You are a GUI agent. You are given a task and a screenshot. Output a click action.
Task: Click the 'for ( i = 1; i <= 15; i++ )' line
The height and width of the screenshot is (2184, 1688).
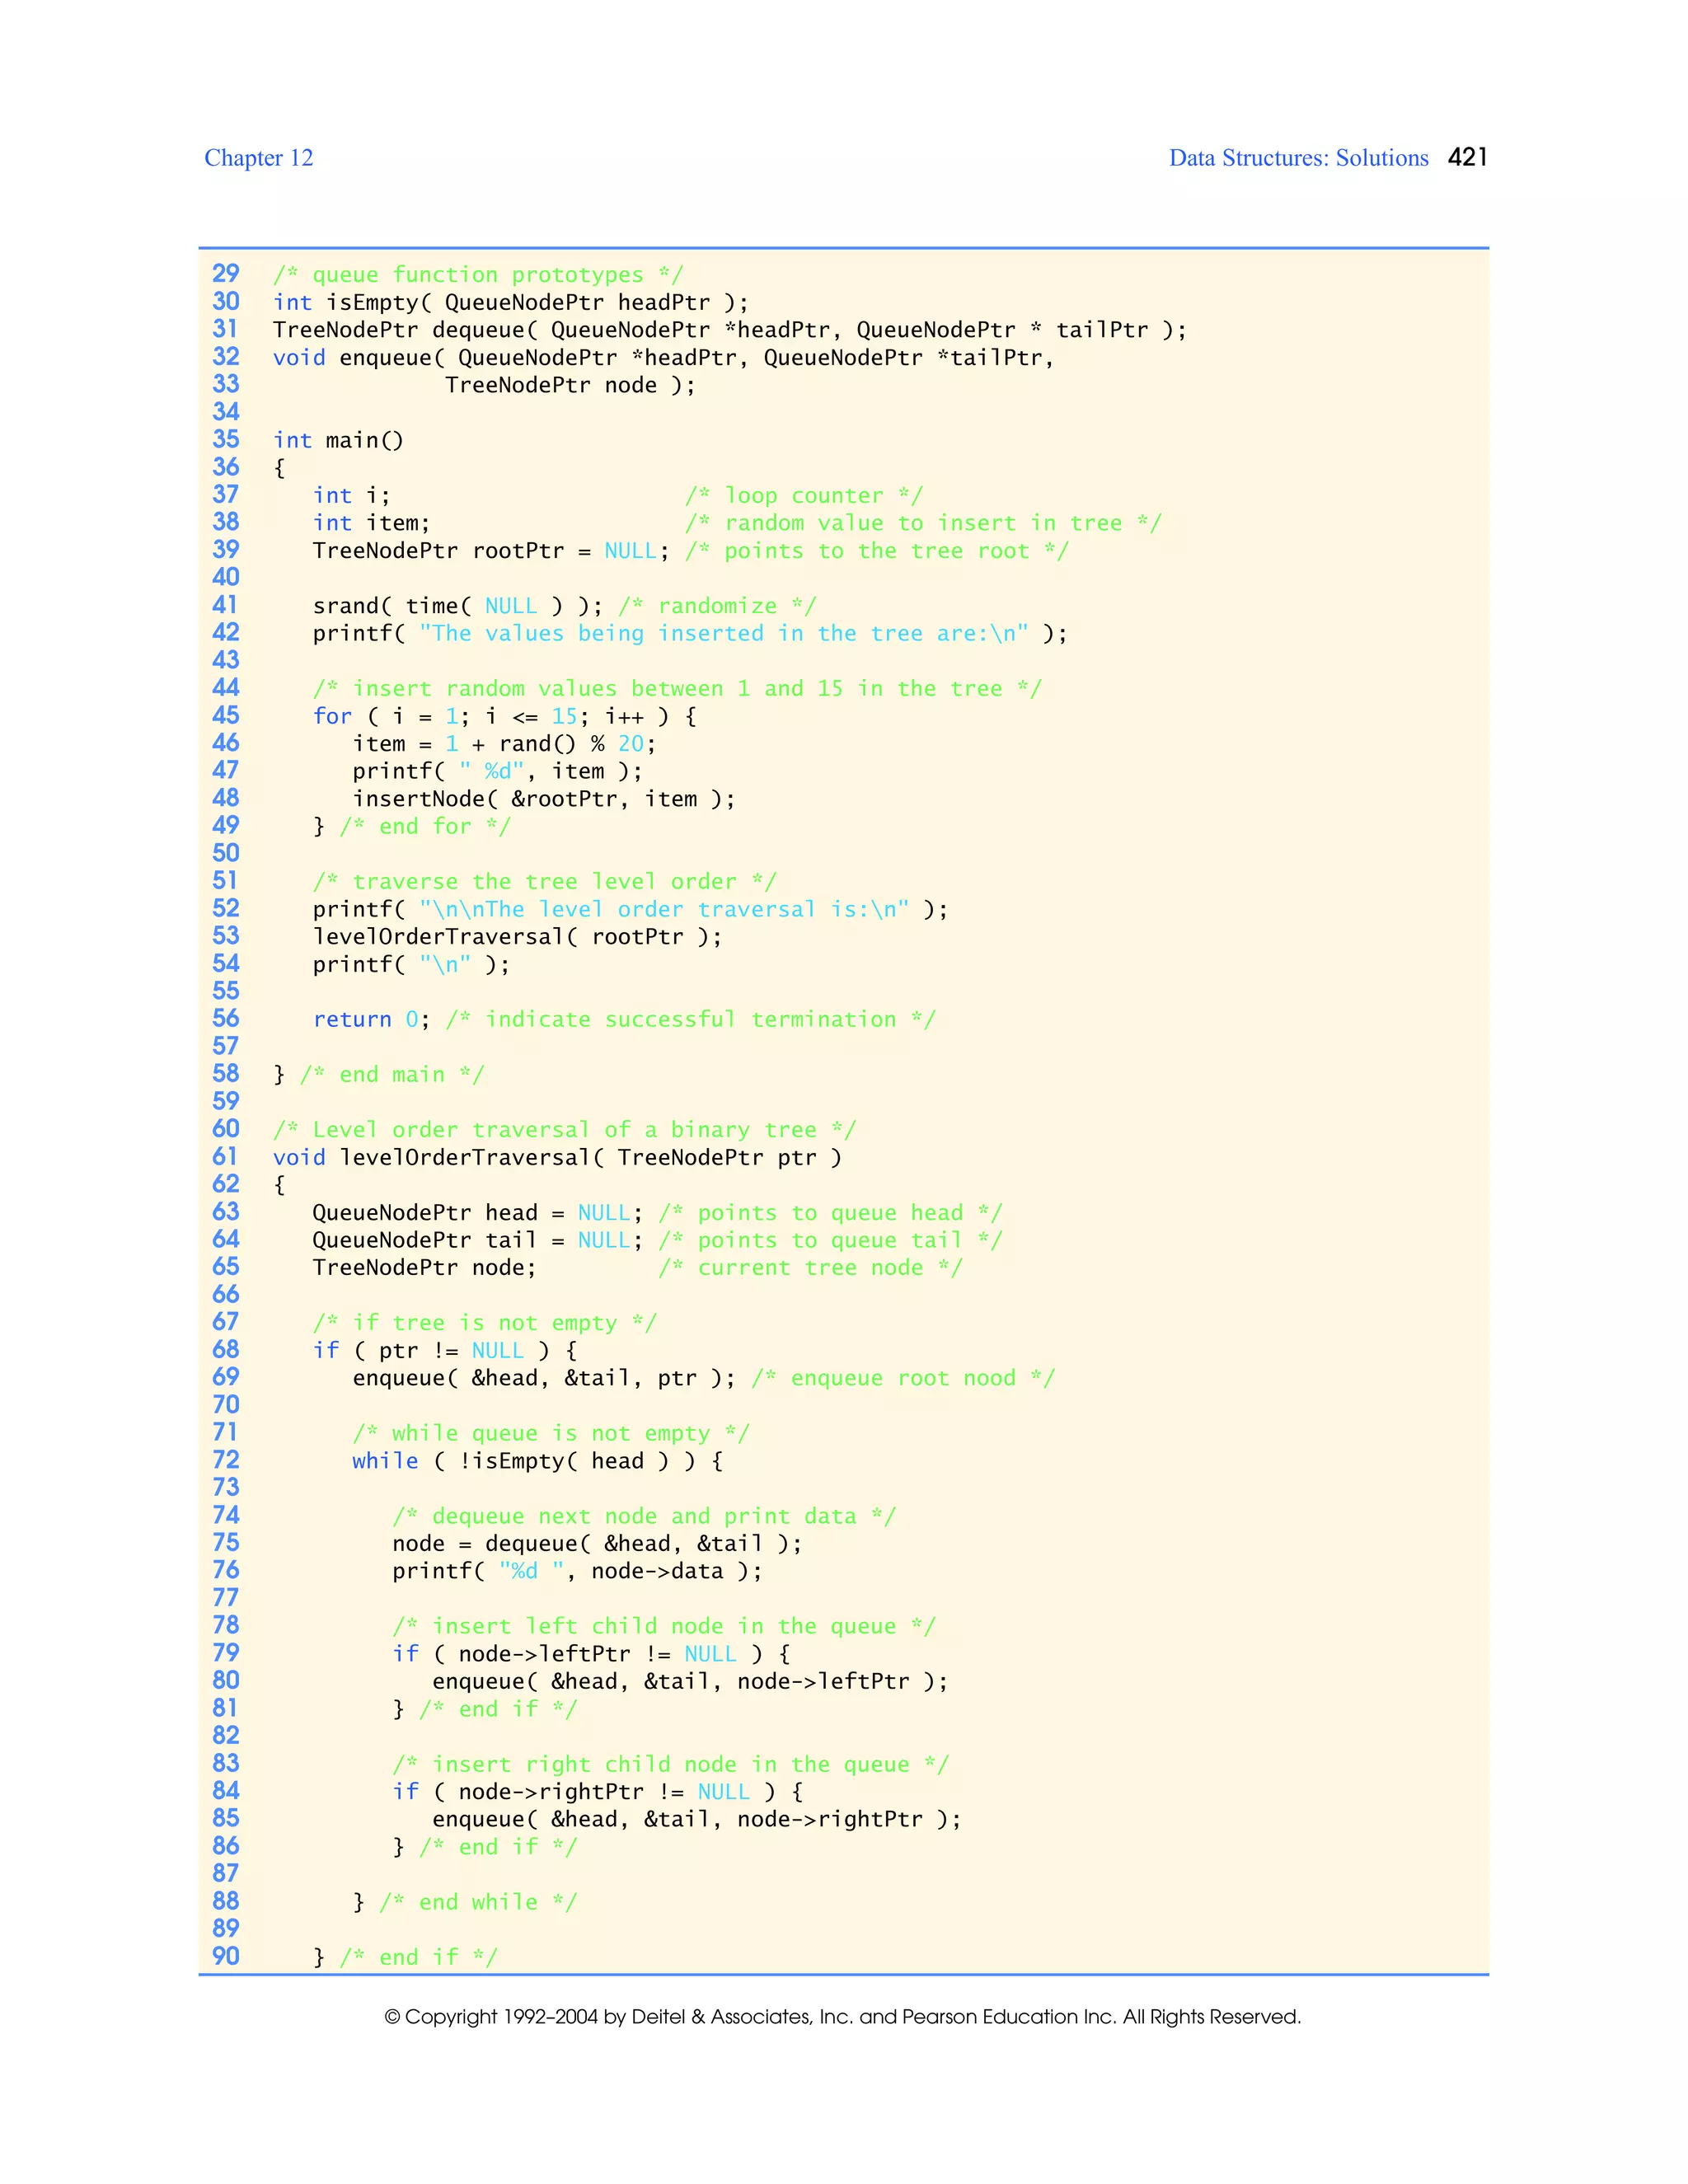tap(505, 717)
